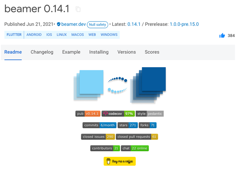The width and height of the screenshot is (240, 169).
Task: Switch to the Changelog tab
Action: 42,52
